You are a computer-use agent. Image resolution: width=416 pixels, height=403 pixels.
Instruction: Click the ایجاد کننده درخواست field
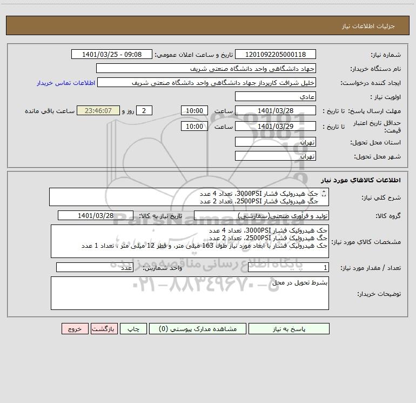tap(207, 82)
